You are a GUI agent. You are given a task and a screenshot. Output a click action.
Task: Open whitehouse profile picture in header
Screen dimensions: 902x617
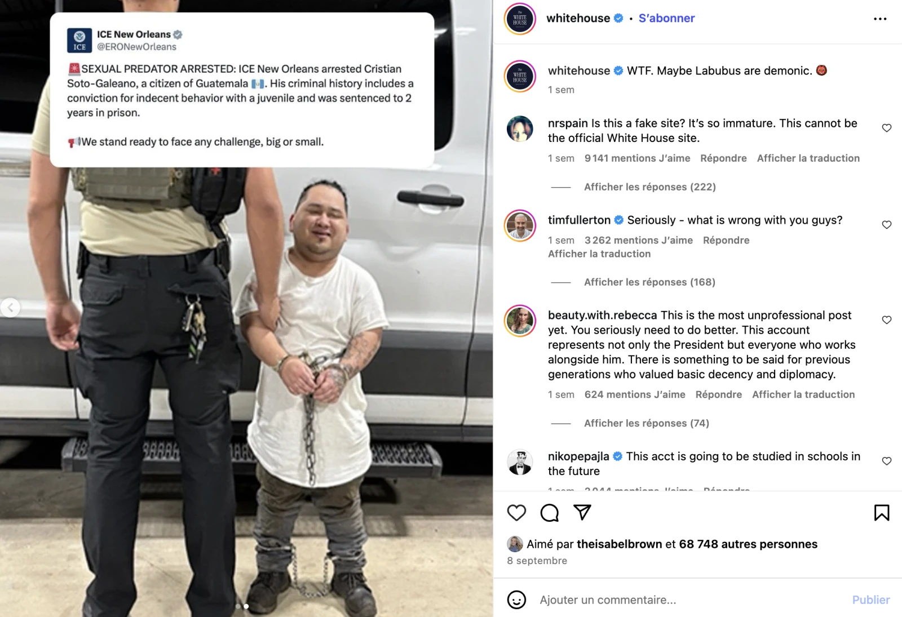520,19
